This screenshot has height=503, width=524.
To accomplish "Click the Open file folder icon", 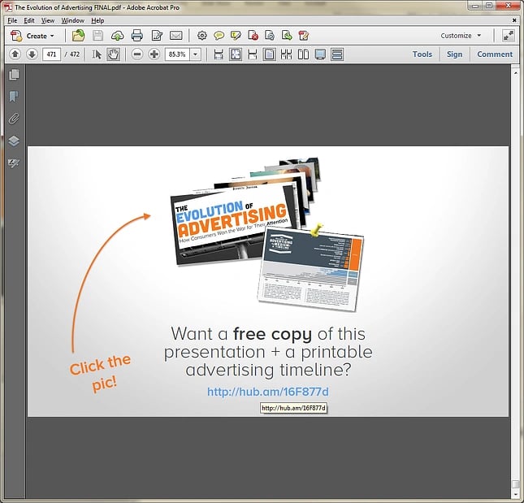I will (x=78, y=36).
